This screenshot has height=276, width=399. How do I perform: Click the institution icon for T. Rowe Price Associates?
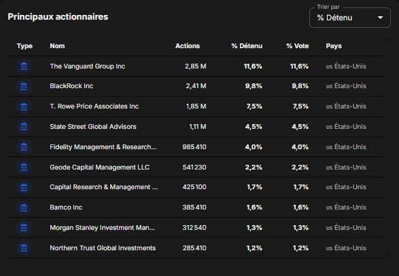pos(24,106)
